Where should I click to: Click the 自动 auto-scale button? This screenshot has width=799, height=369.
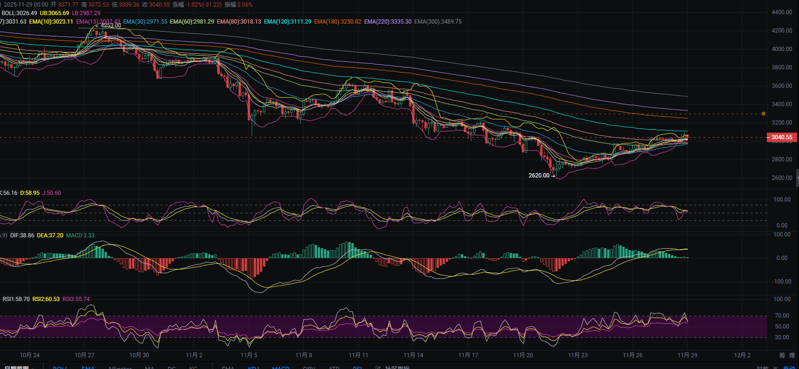(789, 368)
